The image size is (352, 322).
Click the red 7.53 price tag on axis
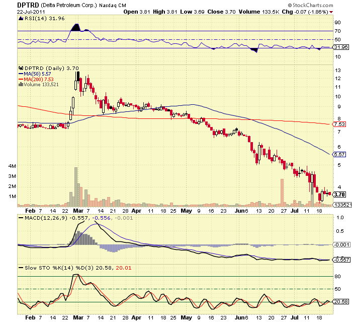339,124
